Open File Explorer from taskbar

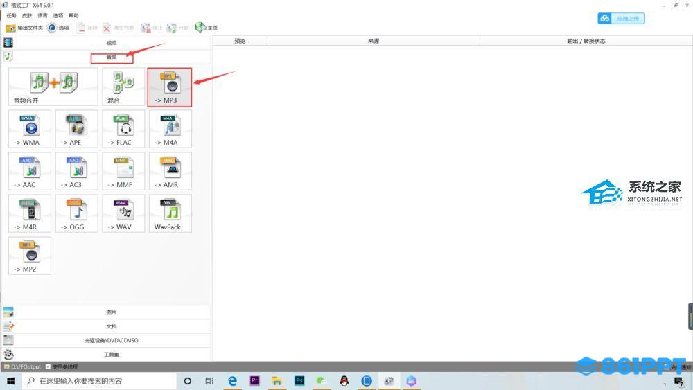click(x=277, y=381)
